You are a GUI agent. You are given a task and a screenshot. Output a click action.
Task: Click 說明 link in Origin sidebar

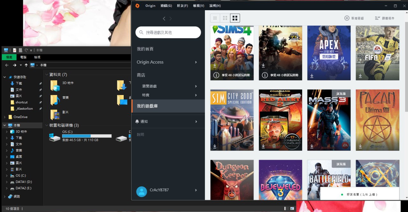(141, 135)
